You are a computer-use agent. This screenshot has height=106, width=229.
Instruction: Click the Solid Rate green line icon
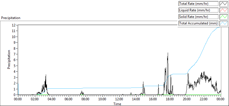click(x=224, y=16)
